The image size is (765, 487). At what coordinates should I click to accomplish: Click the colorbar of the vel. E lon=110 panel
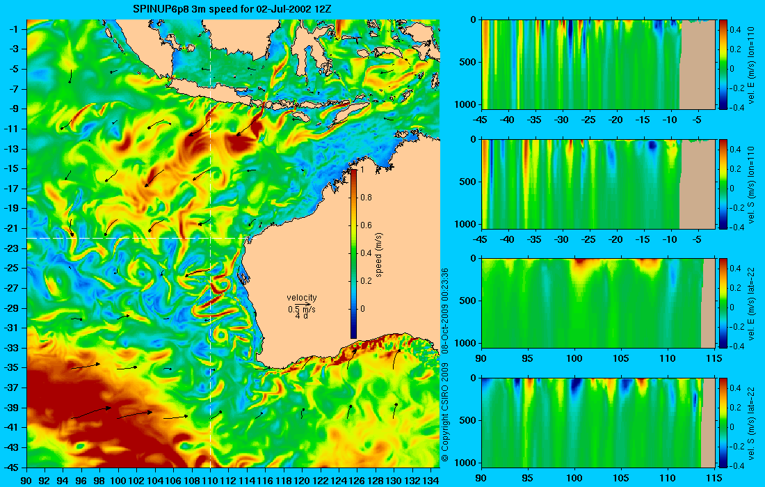tap(723, 65)
